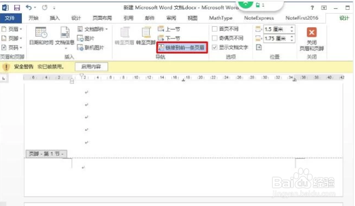Screen dimensions: 355x206
Task: Toggle 链接到前一条页眉 link to previous
Action: point(182,48)
